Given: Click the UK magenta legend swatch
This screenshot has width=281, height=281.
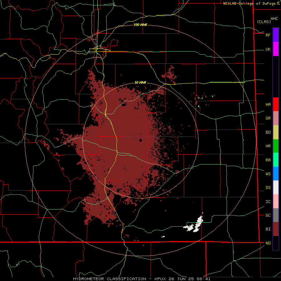Looking at the screenshot, I should pyautogui.click(x=276, y=49).
